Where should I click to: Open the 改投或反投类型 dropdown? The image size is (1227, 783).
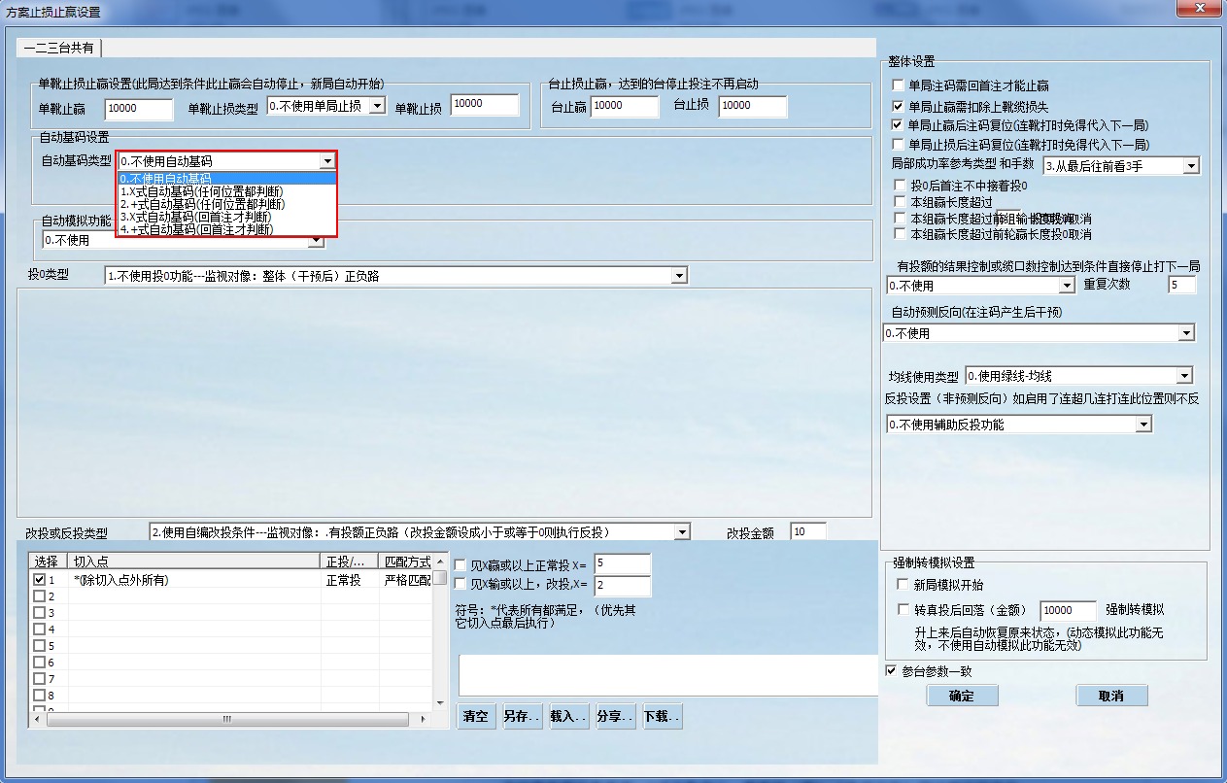680,530
